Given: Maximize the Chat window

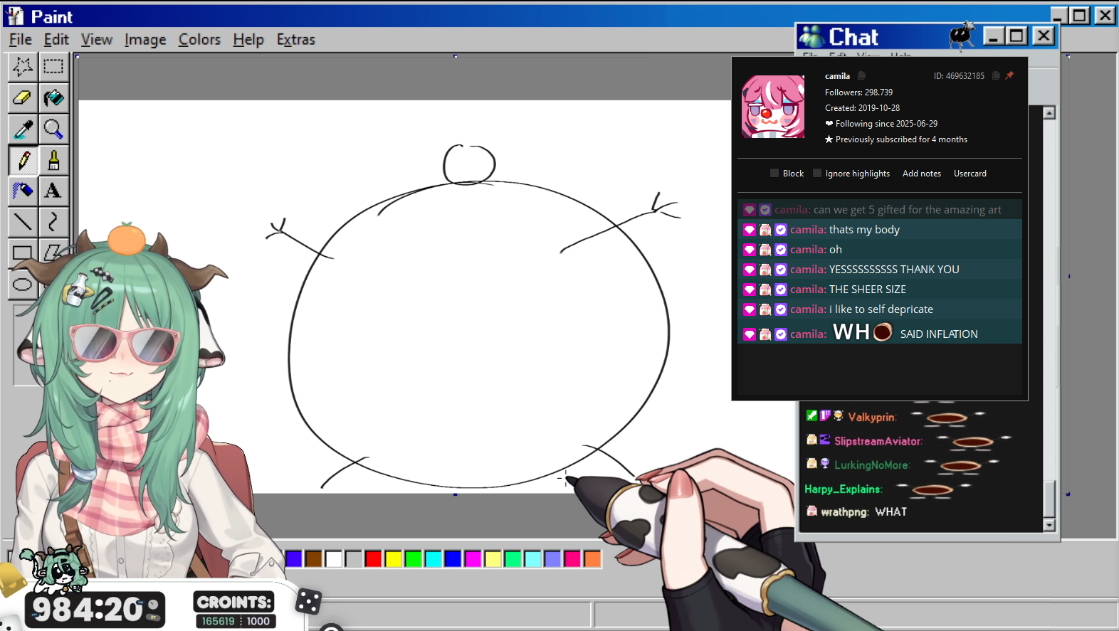Looking at the screenshot, I should coord(1016,36).
